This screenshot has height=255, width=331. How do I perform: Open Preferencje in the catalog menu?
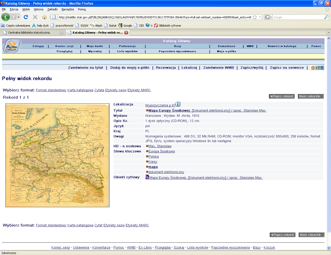click(x=127, y=46)
